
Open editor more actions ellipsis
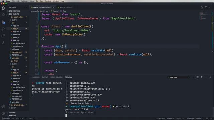[x=210, y=7]
